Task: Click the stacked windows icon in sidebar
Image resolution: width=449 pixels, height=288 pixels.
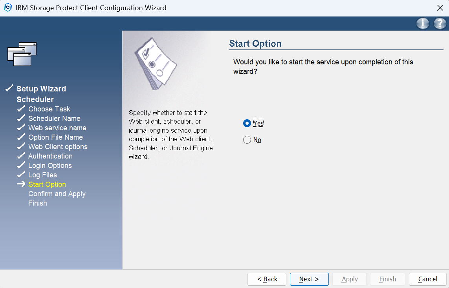Action: (x=22, y=54)
